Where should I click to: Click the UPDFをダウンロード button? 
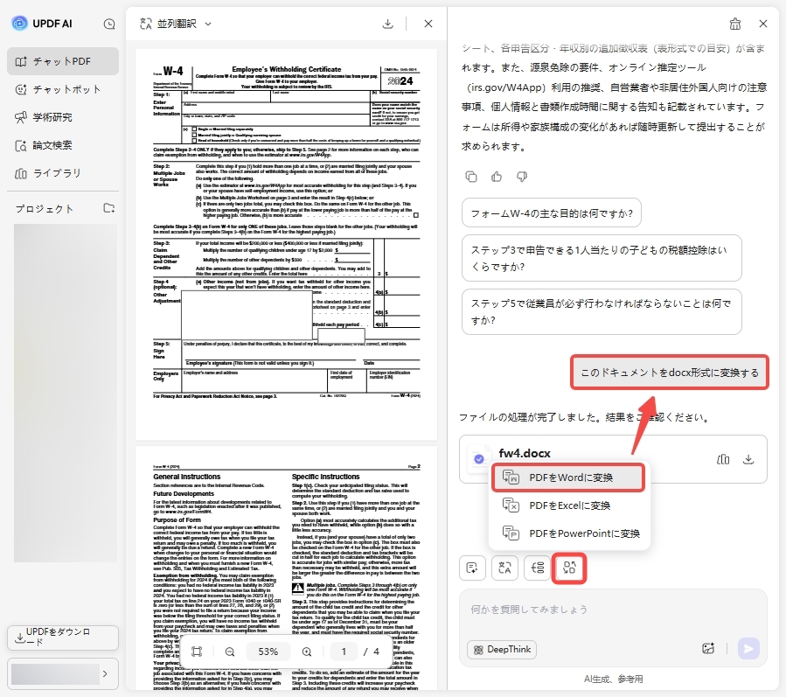tap(62, 638)
